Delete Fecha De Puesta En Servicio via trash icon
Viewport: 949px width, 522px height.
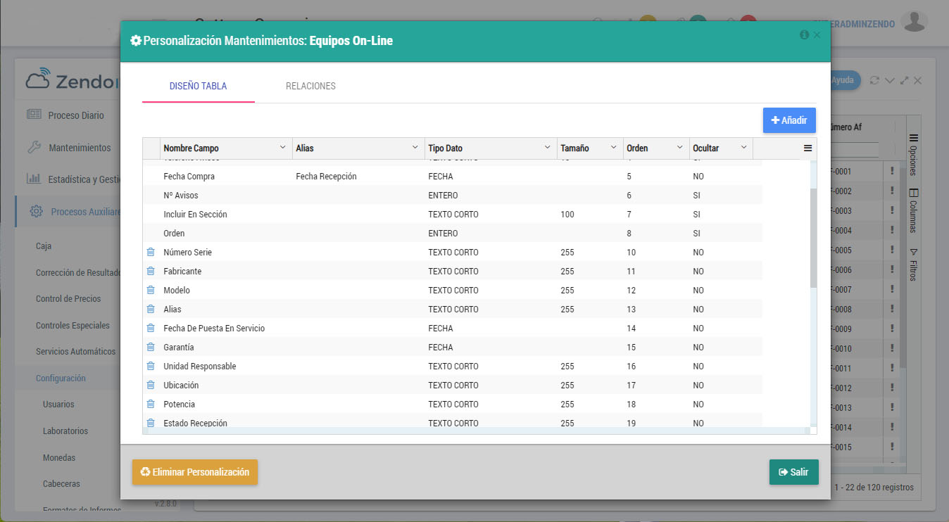(x=150, y=328)
